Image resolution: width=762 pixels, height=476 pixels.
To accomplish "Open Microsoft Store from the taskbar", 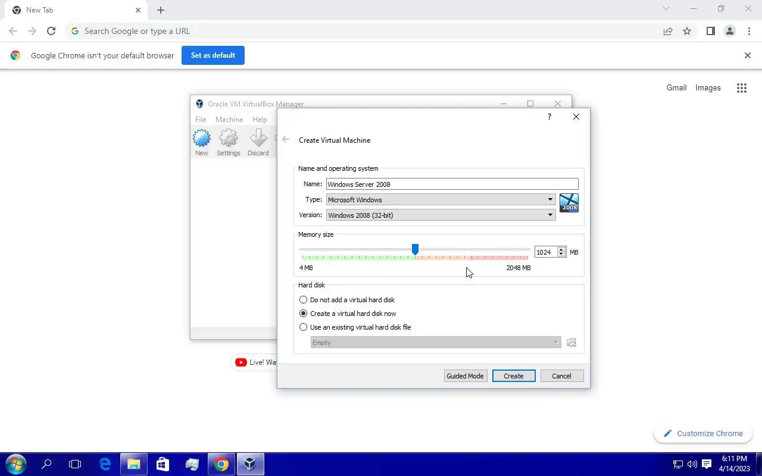I will coord(163,464).
